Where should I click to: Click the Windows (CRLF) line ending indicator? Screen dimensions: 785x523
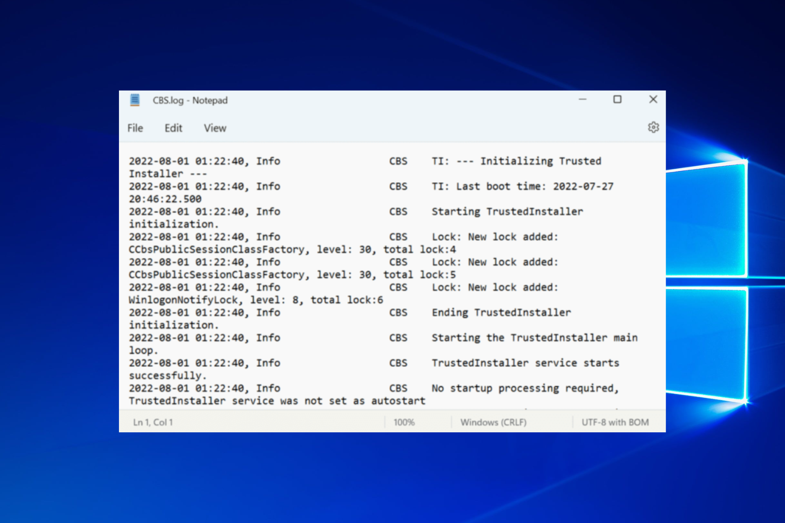[493, 422]
